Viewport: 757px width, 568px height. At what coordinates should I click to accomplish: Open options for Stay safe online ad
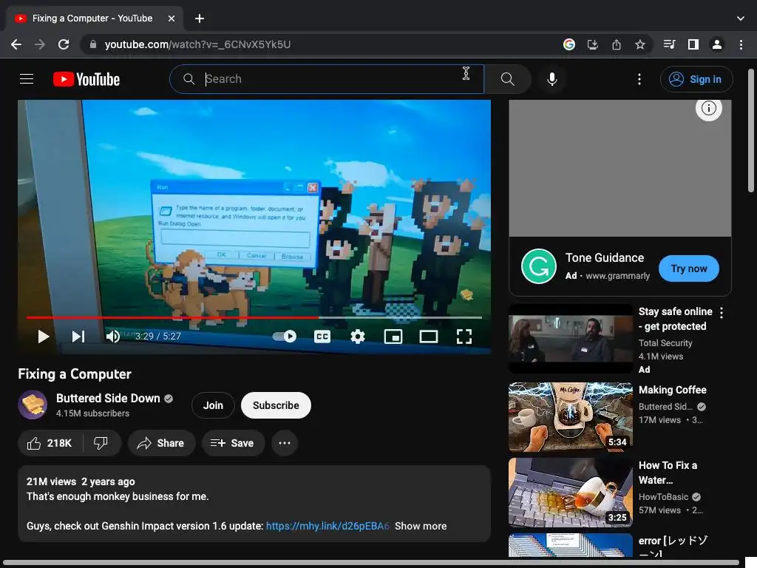point(722,313)
